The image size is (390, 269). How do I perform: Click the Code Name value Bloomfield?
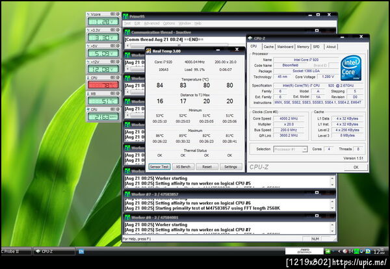pos(291,66)
